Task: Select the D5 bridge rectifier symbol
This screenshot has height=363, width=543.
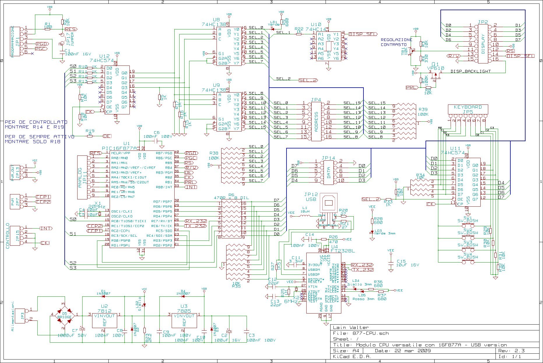Action: pyautogui.click(x=64, y=315)
